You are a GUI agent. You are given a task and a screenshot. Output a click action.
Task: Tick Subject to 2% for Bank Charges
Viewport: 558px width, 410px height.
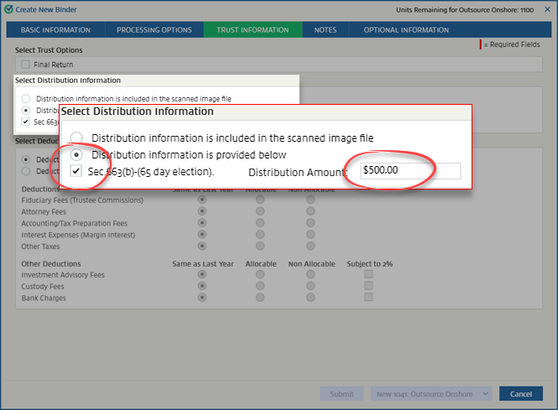pos(368,298)
